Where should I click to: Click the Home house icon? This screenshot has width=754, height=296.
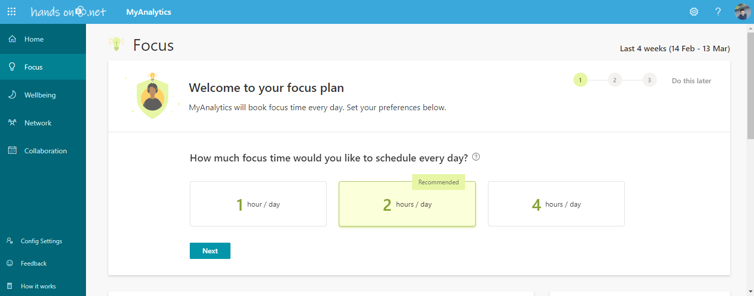point(13,39)
